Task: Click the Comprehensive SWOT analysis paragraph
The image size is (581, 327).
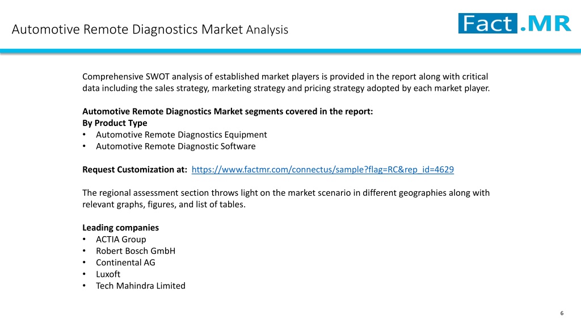Action: [286, 82]
